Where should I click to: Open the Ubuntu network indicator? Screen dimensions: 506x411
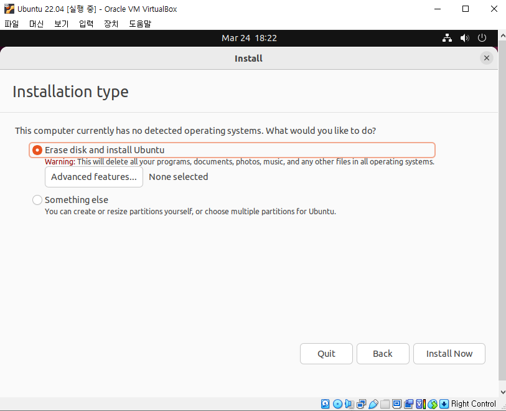[x=447, y=38]
